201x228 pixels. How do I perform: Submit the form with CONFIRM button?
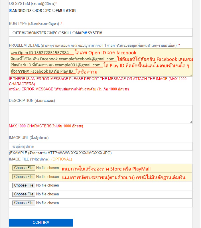(41, 223)
